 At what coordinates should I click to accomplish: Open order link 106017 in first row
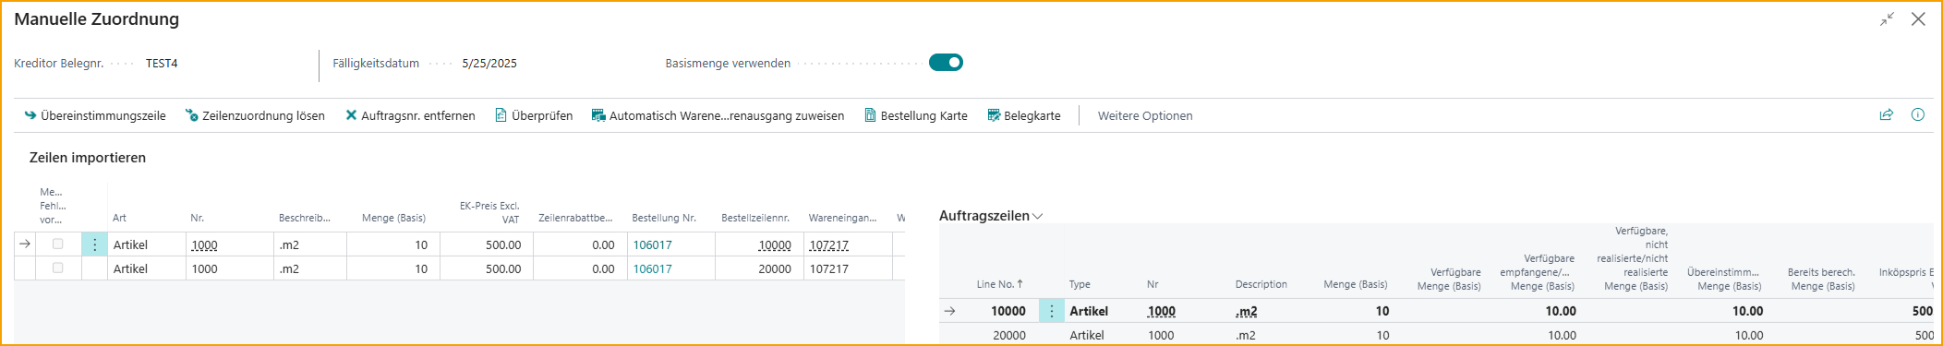click(x=653, y=245)
